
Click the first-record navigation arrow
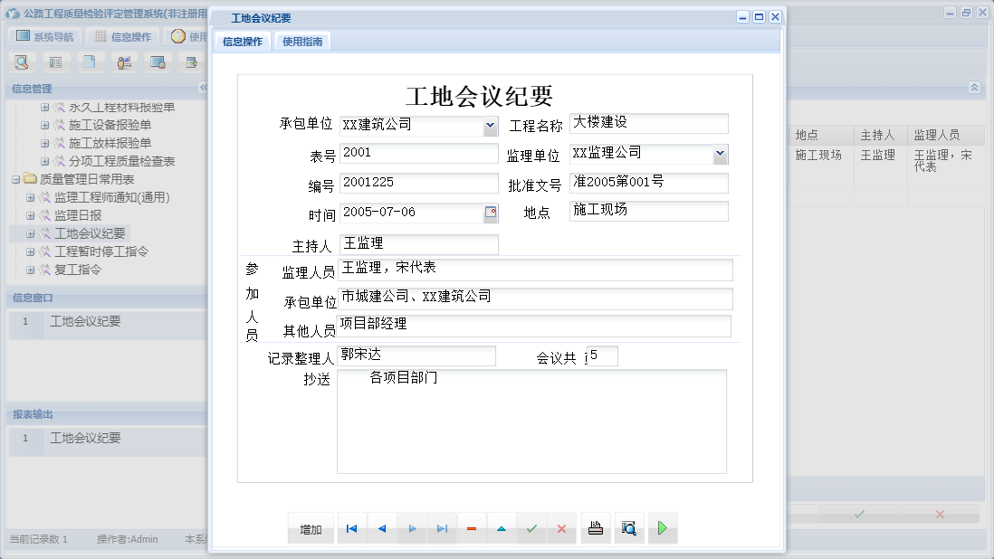pyautogui.click(x=351, y=527)
